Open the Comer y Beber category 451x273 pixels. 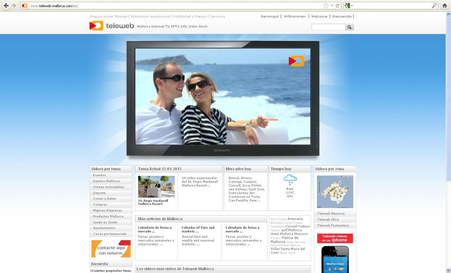coord(104,199)
